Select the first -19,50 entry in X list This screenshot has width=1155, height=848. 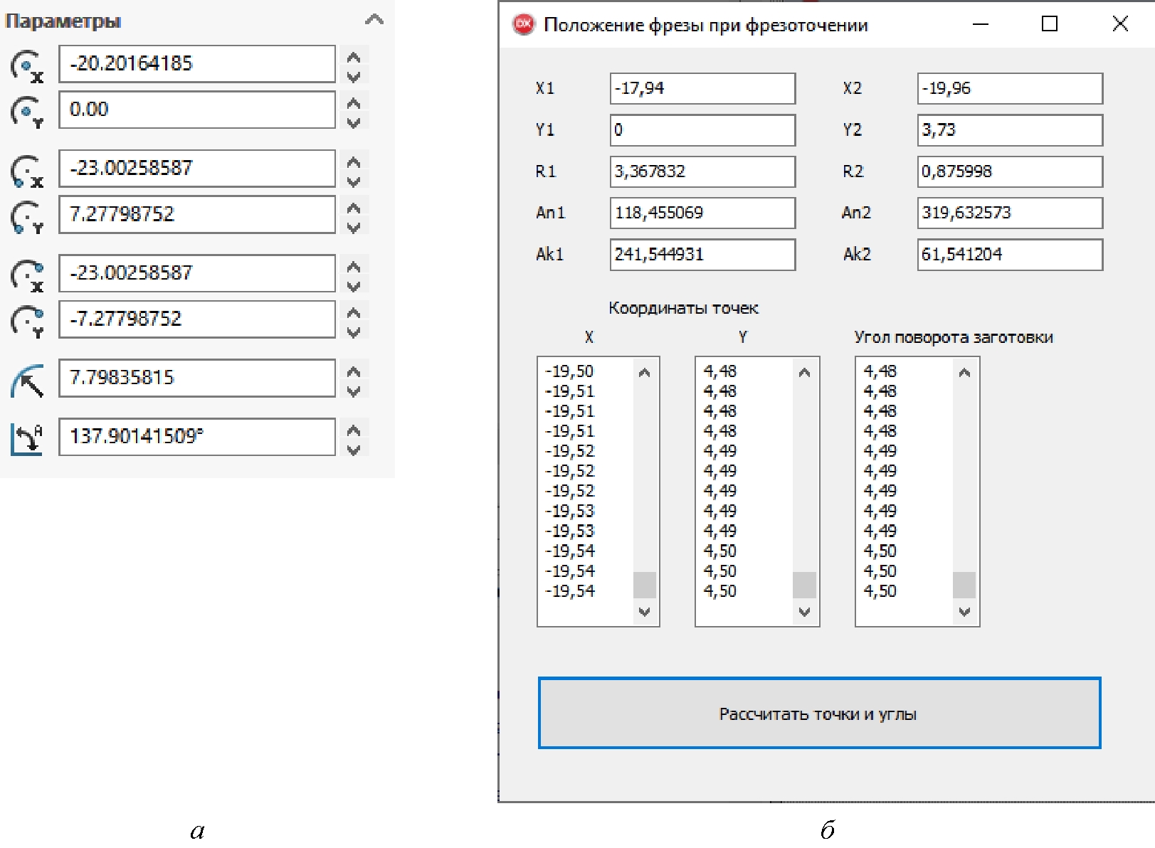click(x=570, y=371)
